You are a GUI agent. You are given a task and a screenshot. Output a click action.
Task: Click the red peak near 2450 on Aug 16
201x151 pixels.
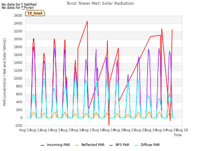tap(87, 21)
